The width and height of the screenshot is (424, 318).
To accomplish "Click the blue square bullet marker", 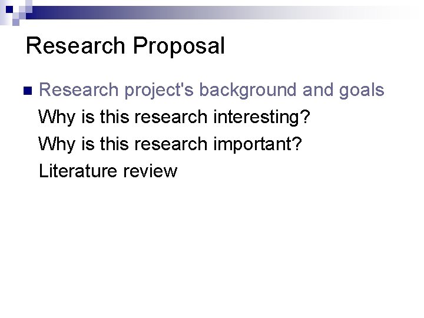I will pyautogui.click(x=28, y=91).
